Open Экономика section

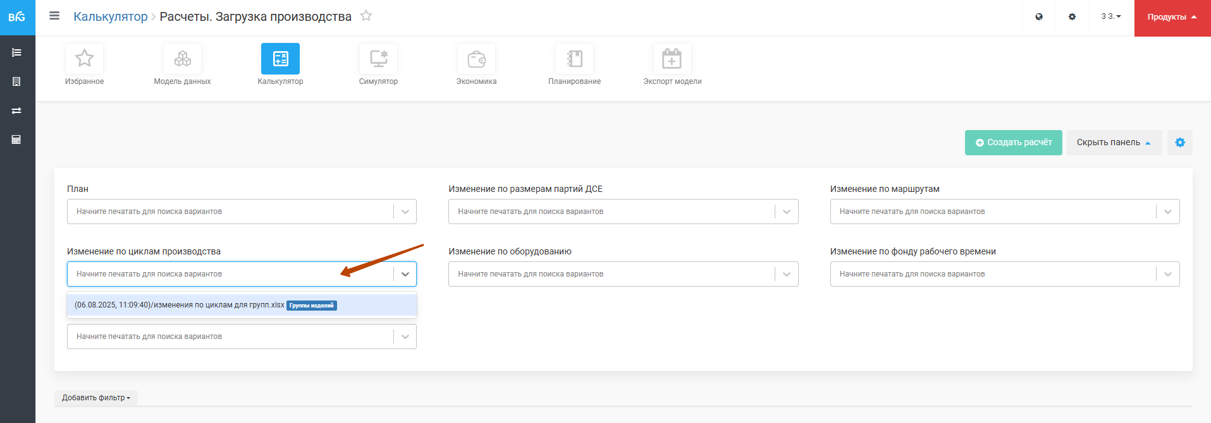click(x=476, y=64)
